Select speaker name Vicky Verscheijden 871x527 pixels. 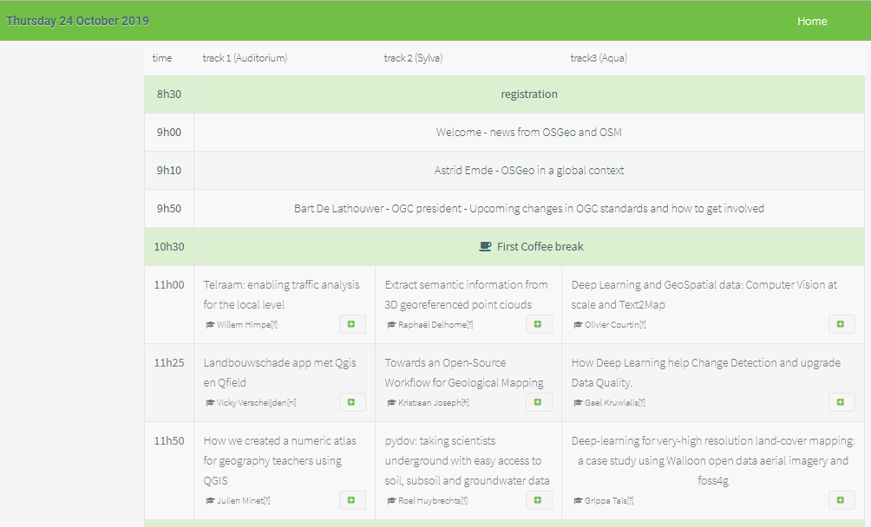252,403
